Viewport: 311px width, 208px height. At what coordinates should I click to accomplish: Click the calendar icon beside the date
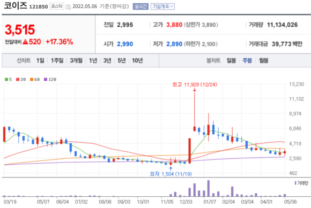pyautogui.click(x=68, y=7)
